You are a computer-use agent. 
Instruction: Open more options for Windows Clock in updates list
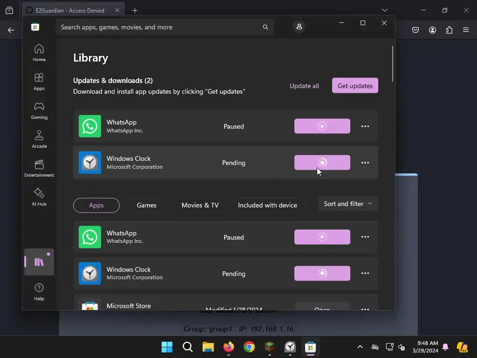coord(365,163)
